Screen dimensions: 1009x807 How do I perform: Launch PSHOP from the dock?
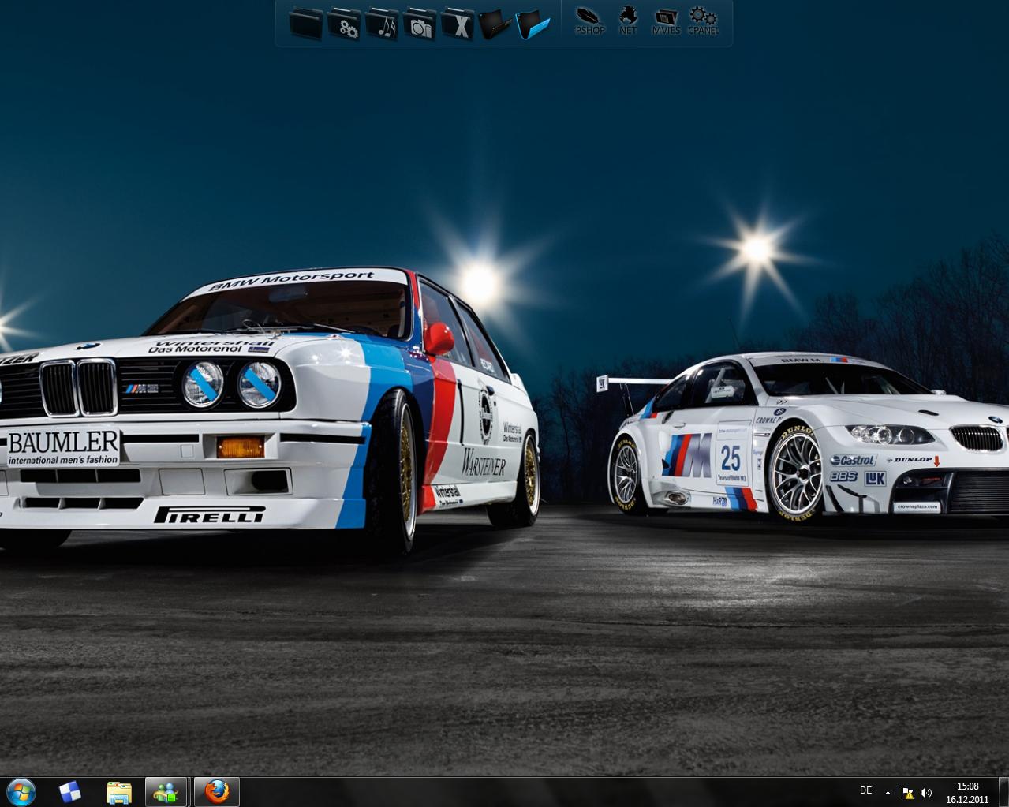tap(589, 21)
